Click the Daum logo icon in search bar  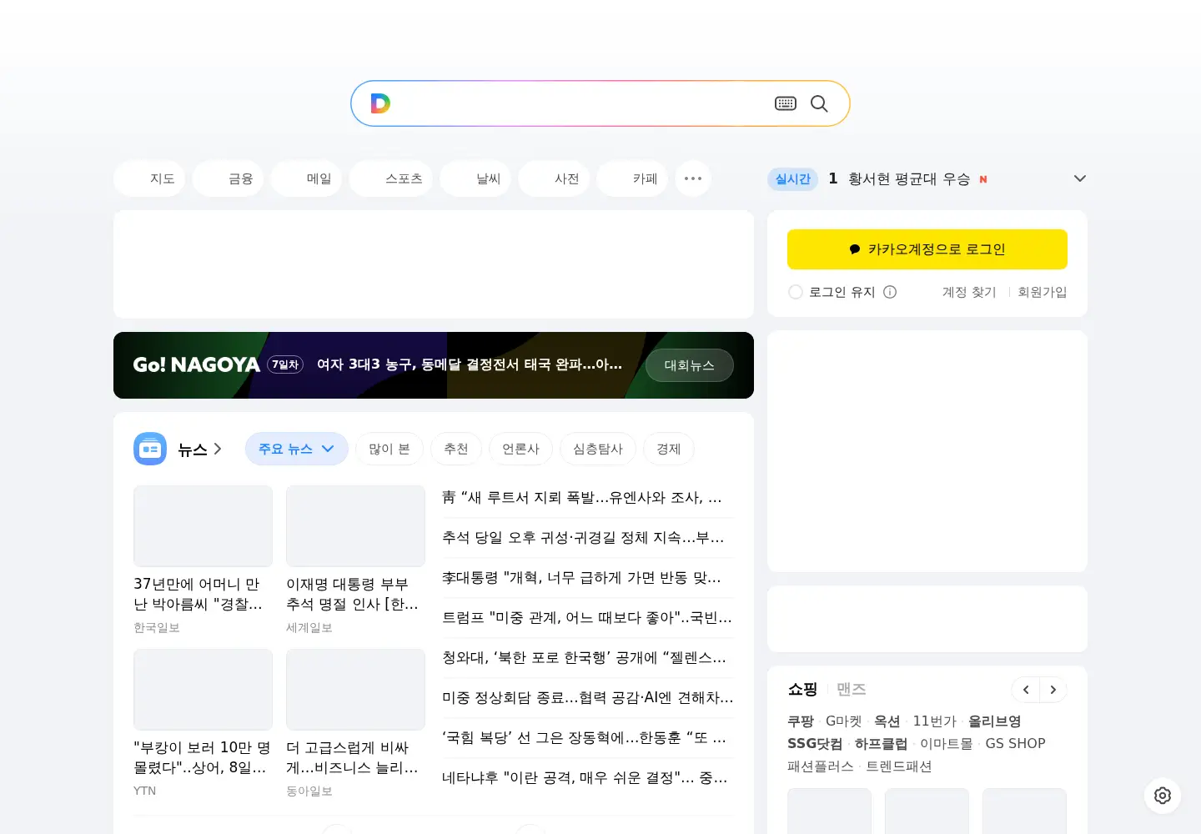pos(380,103)
